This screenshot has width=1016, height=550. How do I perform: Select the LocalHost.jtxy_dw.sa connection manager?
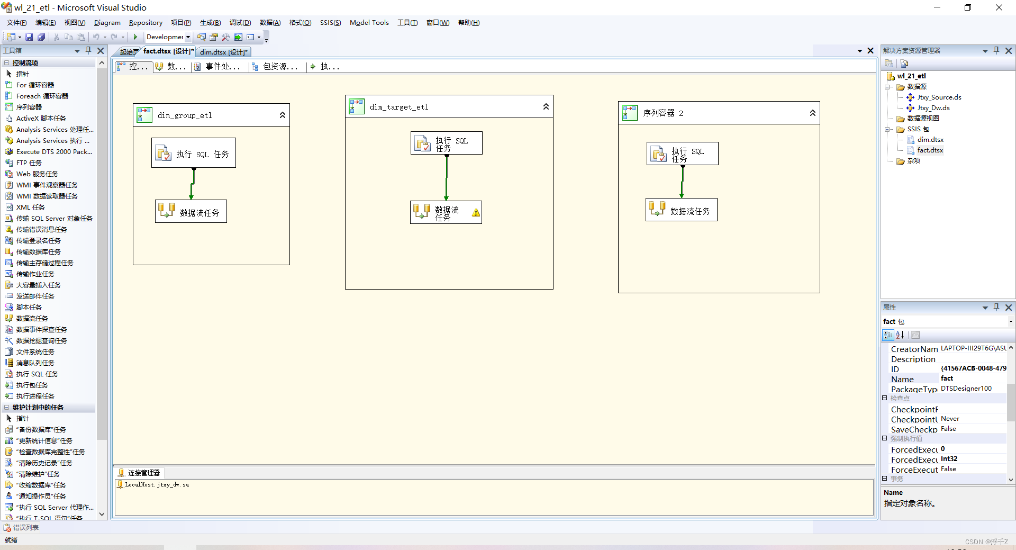pyautogui.click(x=153, y=484)
